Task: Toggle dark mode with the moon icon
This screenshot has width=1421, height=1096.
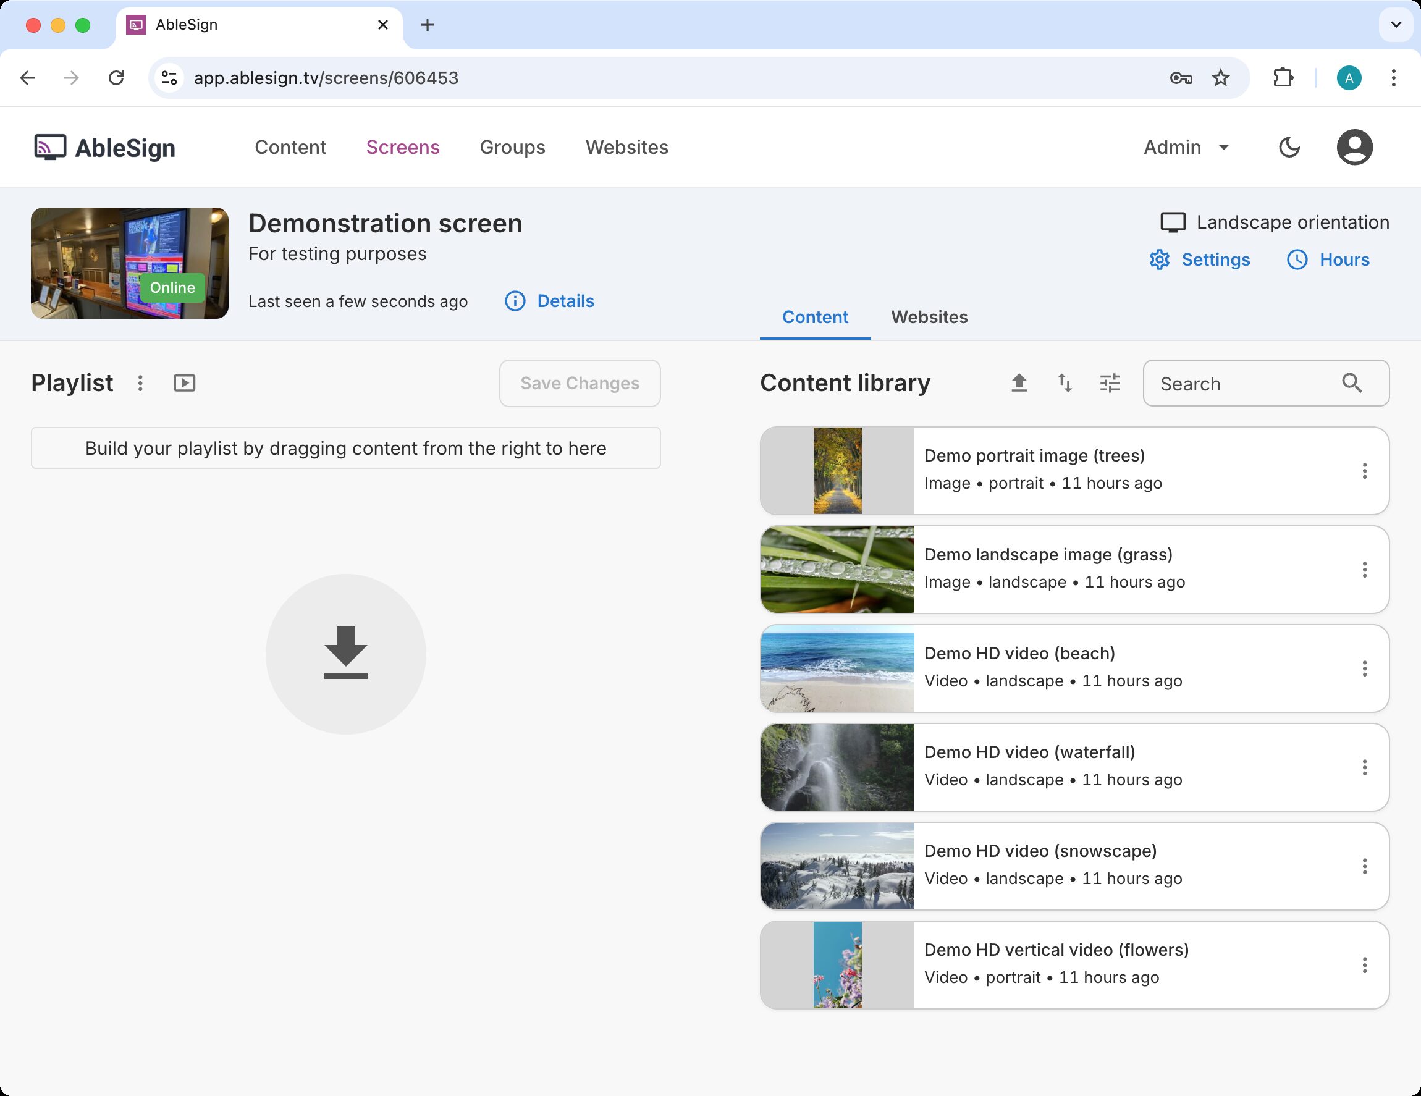Action: (x=1289, y=147)
